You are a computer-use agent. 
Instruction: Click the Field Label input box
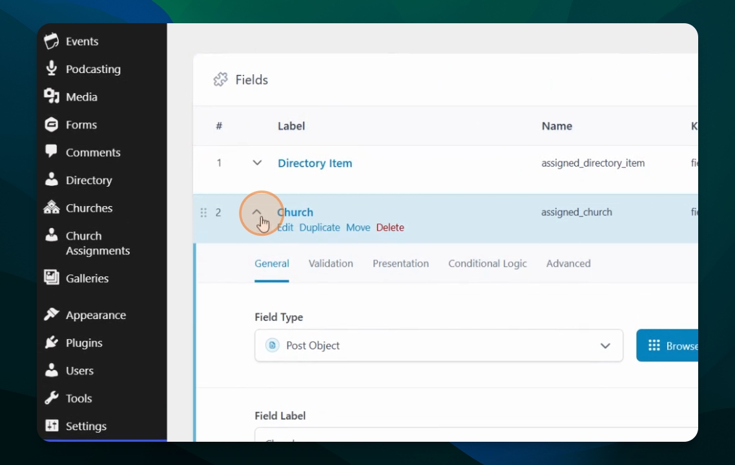tap(476, 435)
